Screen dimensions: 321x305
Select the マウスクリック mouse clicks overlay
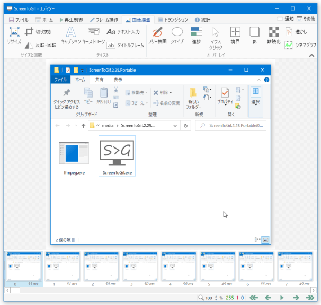[x=216, y=38]
